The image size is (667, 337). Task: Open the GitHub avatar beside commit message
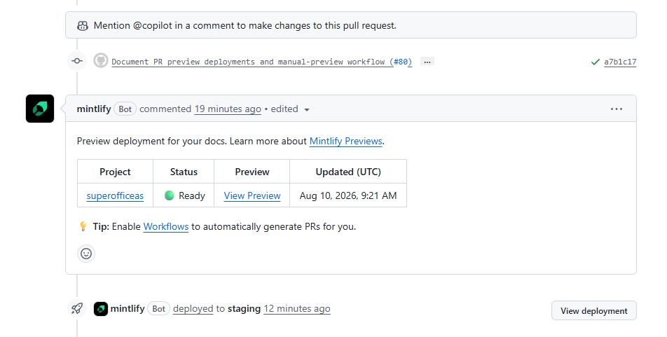click(x=101, y=60)
